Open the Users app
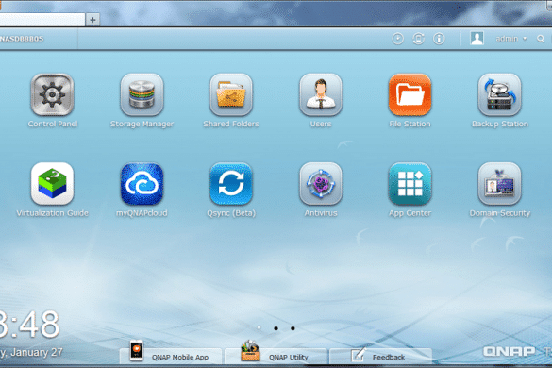552x368 pixels. click(x=321, y=94)
